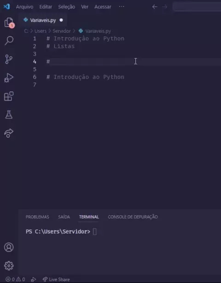The width and height of the screenshot is (221, 283).
Task: Select the Variaveis.py editor tab
Action: (x=43, y=20)
